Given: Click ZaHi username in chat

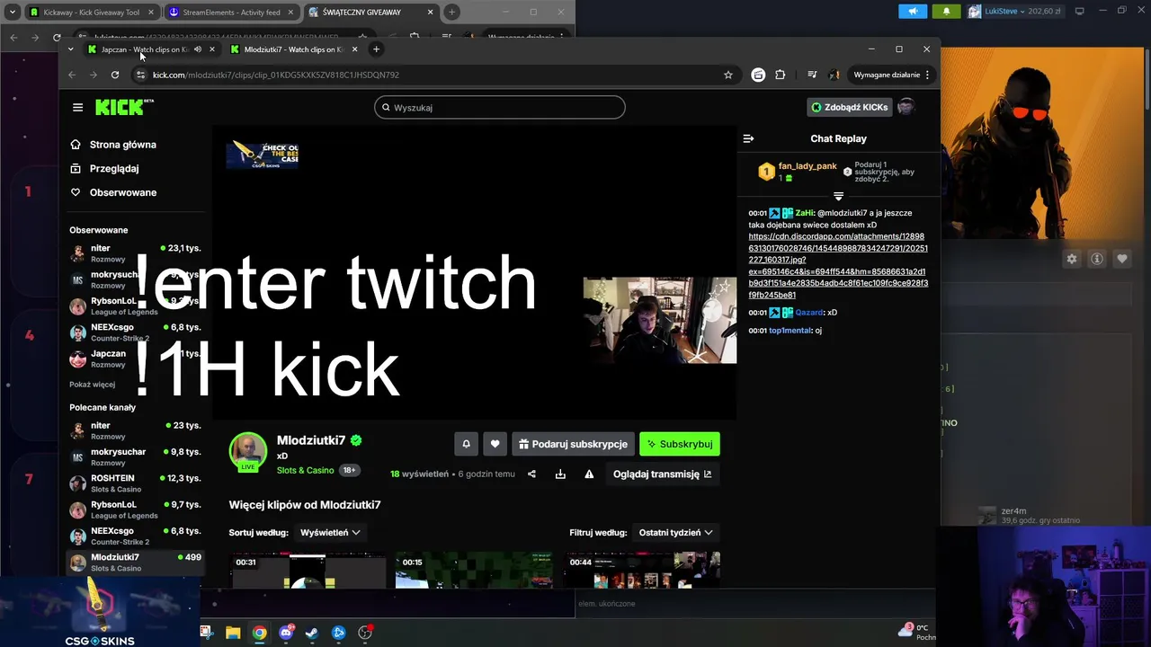Looking at the screenshot, I should tap(805, 213).
